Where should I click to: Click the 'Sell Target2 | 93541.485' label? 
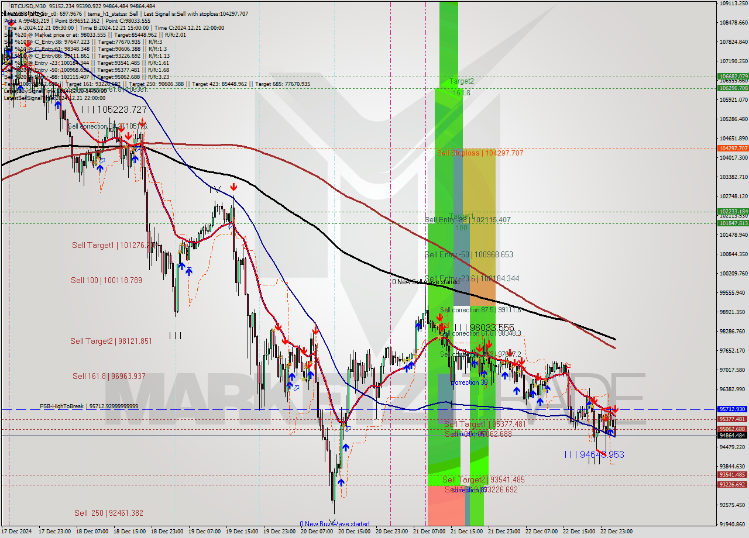click(x=483, y=480)
